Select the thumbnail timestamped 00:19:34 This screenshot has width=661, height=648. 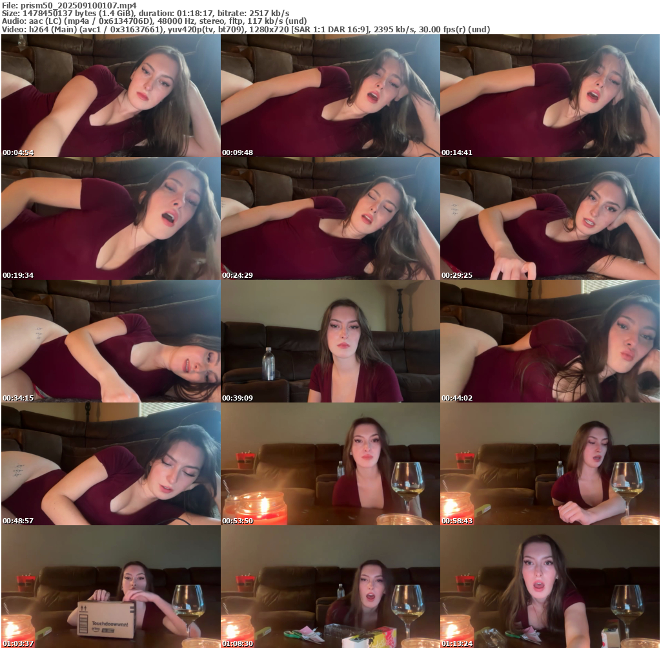(x=111, y=218)
